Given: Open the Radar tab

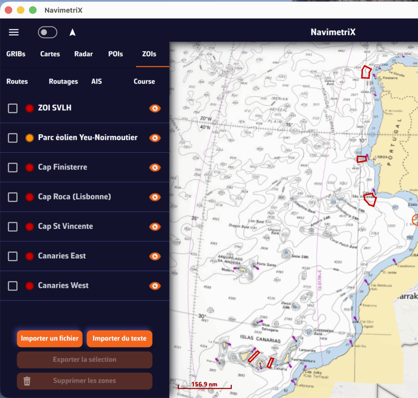Looking at the screenshot, I should (x=83, y=54).
